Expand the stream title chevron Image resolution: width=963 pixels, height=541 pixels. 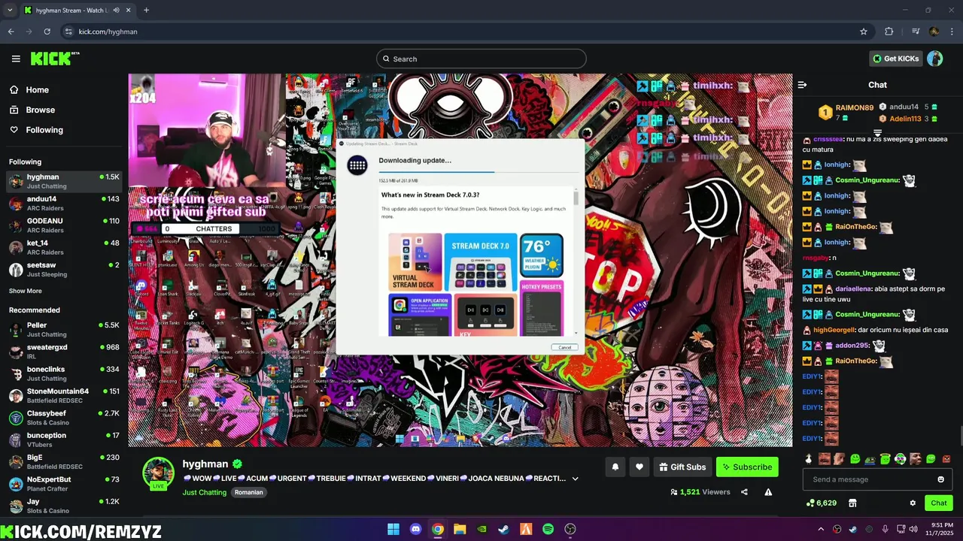tap(576, 479)
